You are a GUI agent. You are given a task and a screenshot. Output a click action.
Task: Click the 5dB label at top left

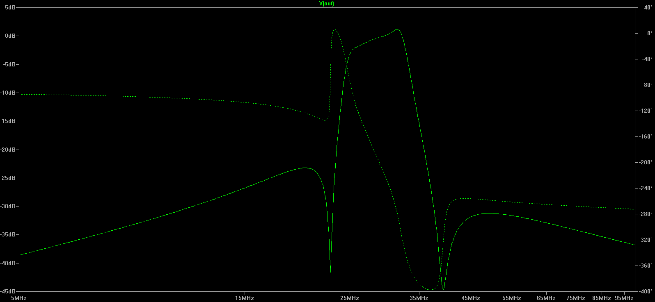click(x=11, y=8)
